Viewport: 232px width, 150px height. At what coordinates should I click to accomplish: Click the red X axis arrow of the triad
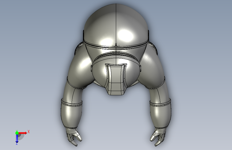click(23, 133)
